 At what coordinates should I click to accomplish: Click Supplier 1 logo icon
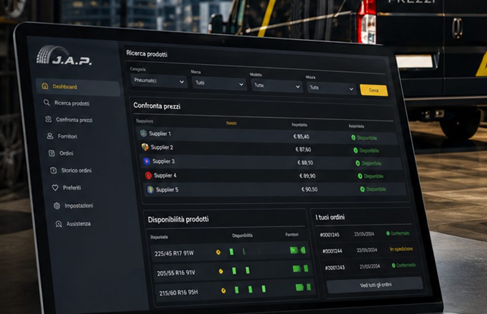point(143,133)
